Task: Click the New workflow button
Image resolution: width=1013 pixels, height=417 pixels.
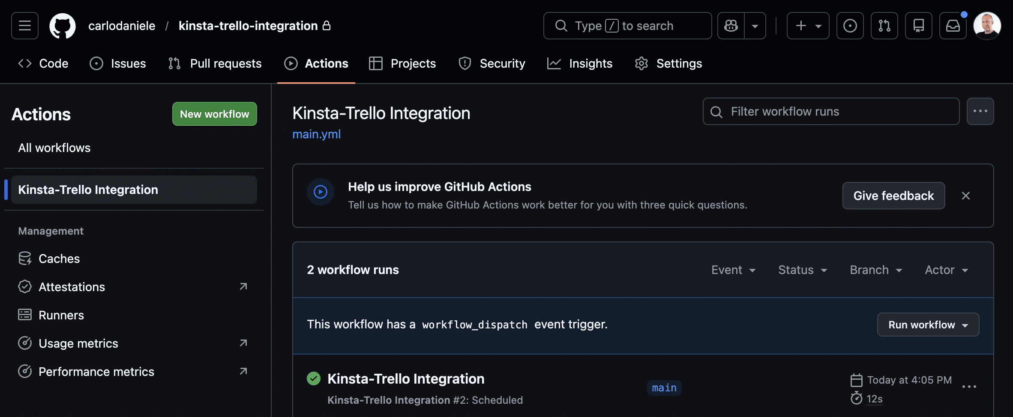Action: (214, 114)
